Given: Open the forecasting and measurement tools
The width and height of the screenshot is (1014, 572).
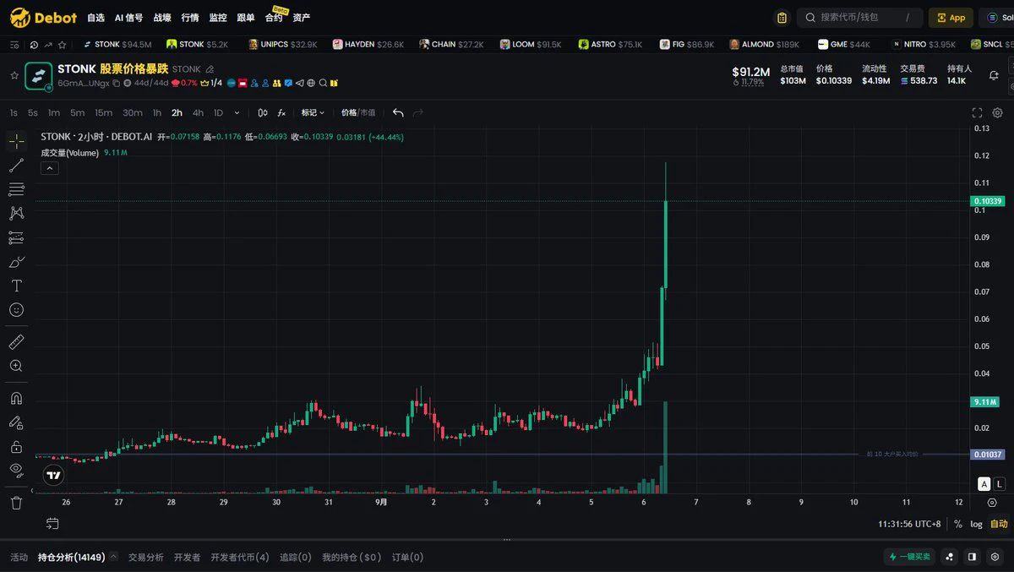Looking at the screenshot, I should coord(16,237).
